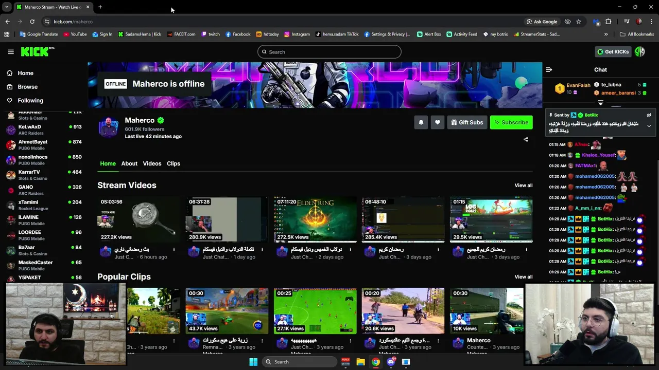Open KarrarTV channel in sidebar

[x=44, y=175]
